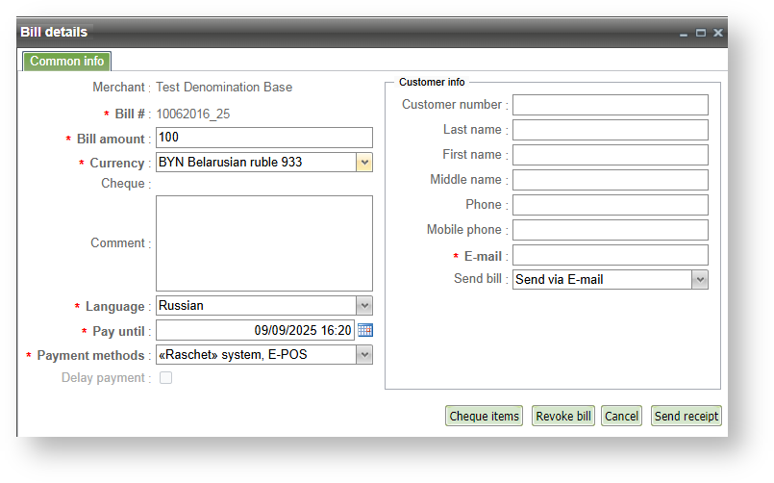The width and height of the screenshot is (774, 483).
Task: Click the Cheque items button
Action: [x=485, y=417]
